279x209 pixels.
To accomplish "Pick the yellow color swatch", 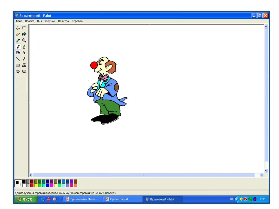I will pos(36,185).
